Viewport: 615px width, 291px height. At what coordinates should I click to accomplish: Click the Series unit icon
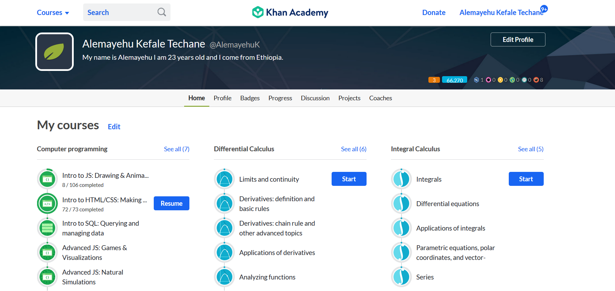pyautogui.click(x=401, y=277)
